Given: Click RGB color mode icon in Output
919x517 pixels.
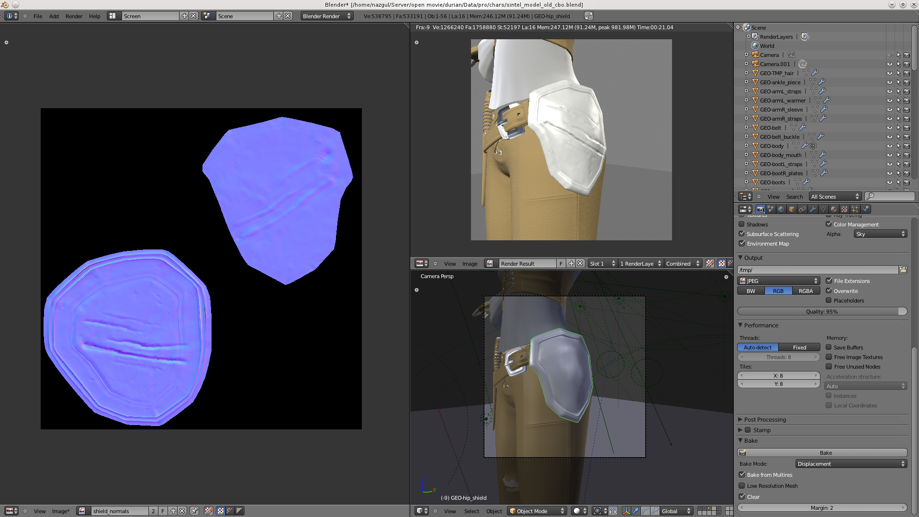Looking at the screenshot, I should click(778, 291).
